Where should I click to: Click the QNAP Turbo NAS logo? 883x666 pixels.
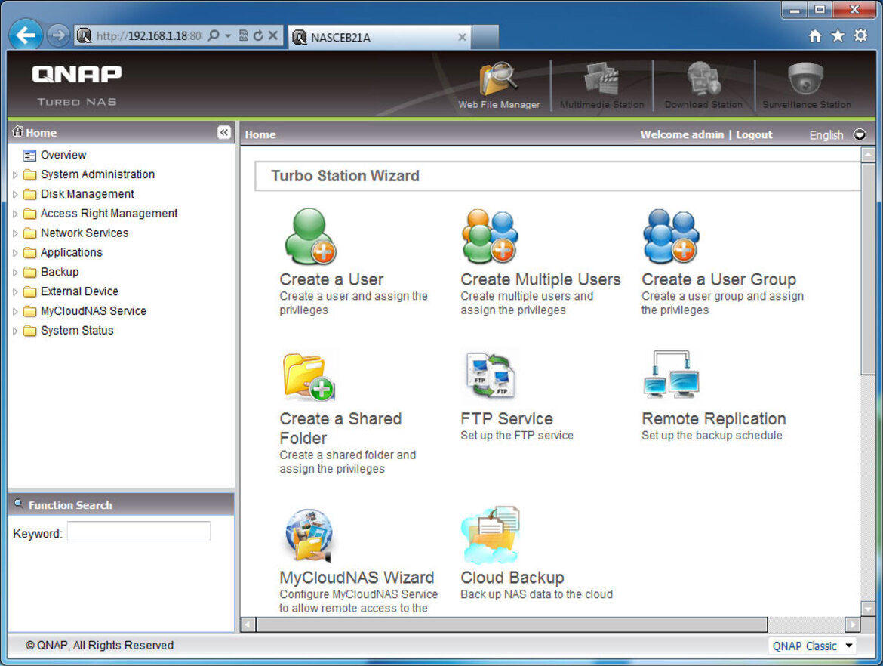tap(76, 85)
